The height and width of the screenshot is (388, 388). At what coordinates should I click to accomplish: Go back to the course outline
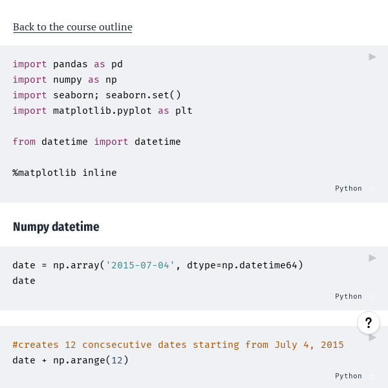tap(72, 27)
